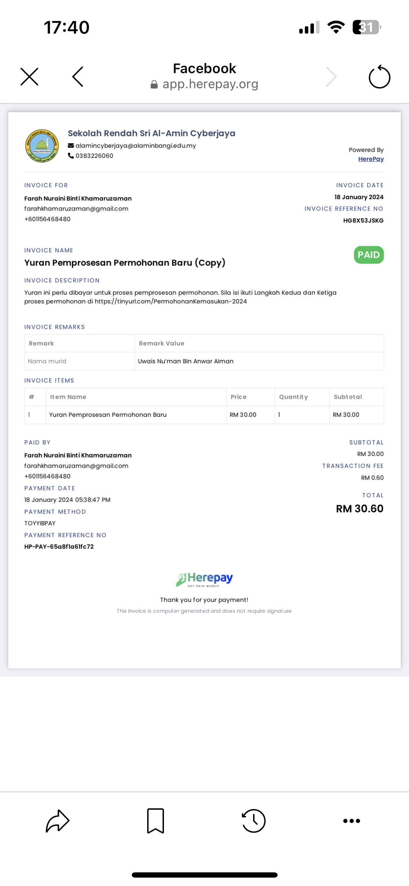Tap the school phone number 0383226060
Image resolution: width=409 pixels, height=886 pixels.
point(94,156)
